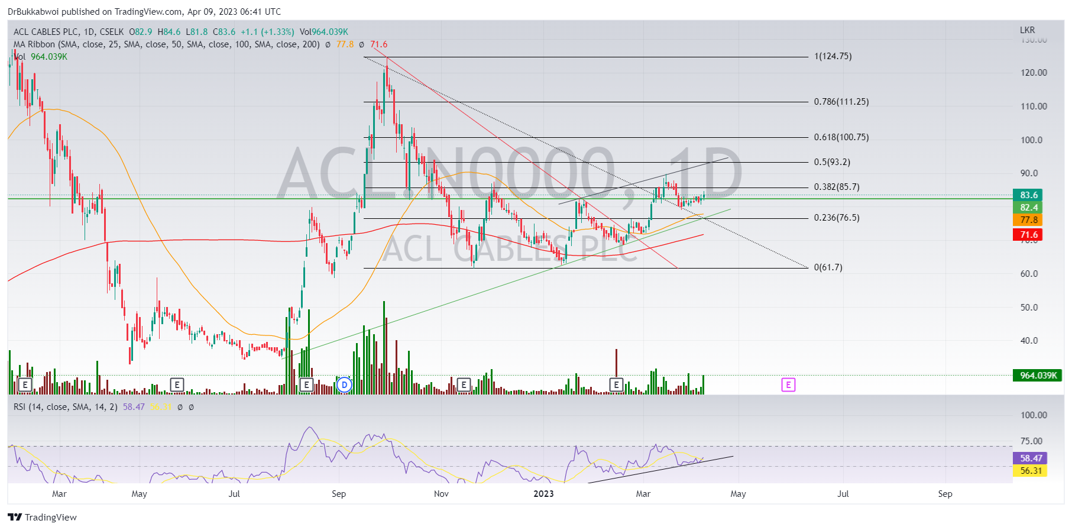Click the E earnings marker after May 2022
The image size is (1072, 530).
177,385
